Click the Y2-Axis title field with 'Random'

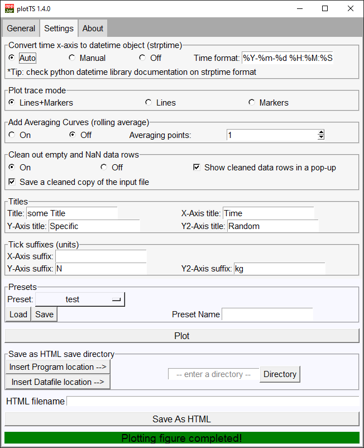click(273, 226)
